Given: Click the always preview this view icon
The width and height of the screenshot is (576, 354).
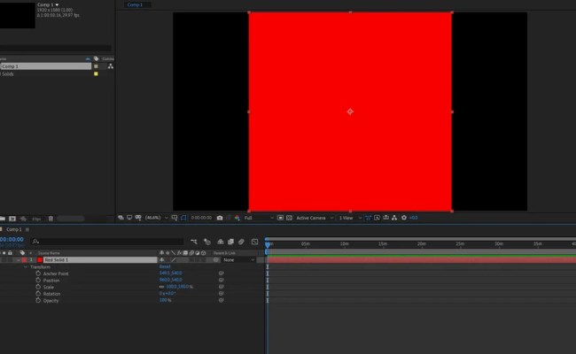Looking at the screenshot, I should [x=121, y=218].
